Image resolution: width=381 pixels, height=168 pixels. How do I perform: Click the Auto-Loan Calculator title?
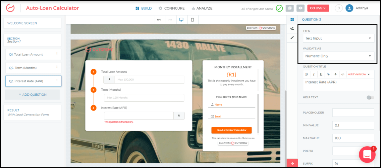click(x=52, y=8)
